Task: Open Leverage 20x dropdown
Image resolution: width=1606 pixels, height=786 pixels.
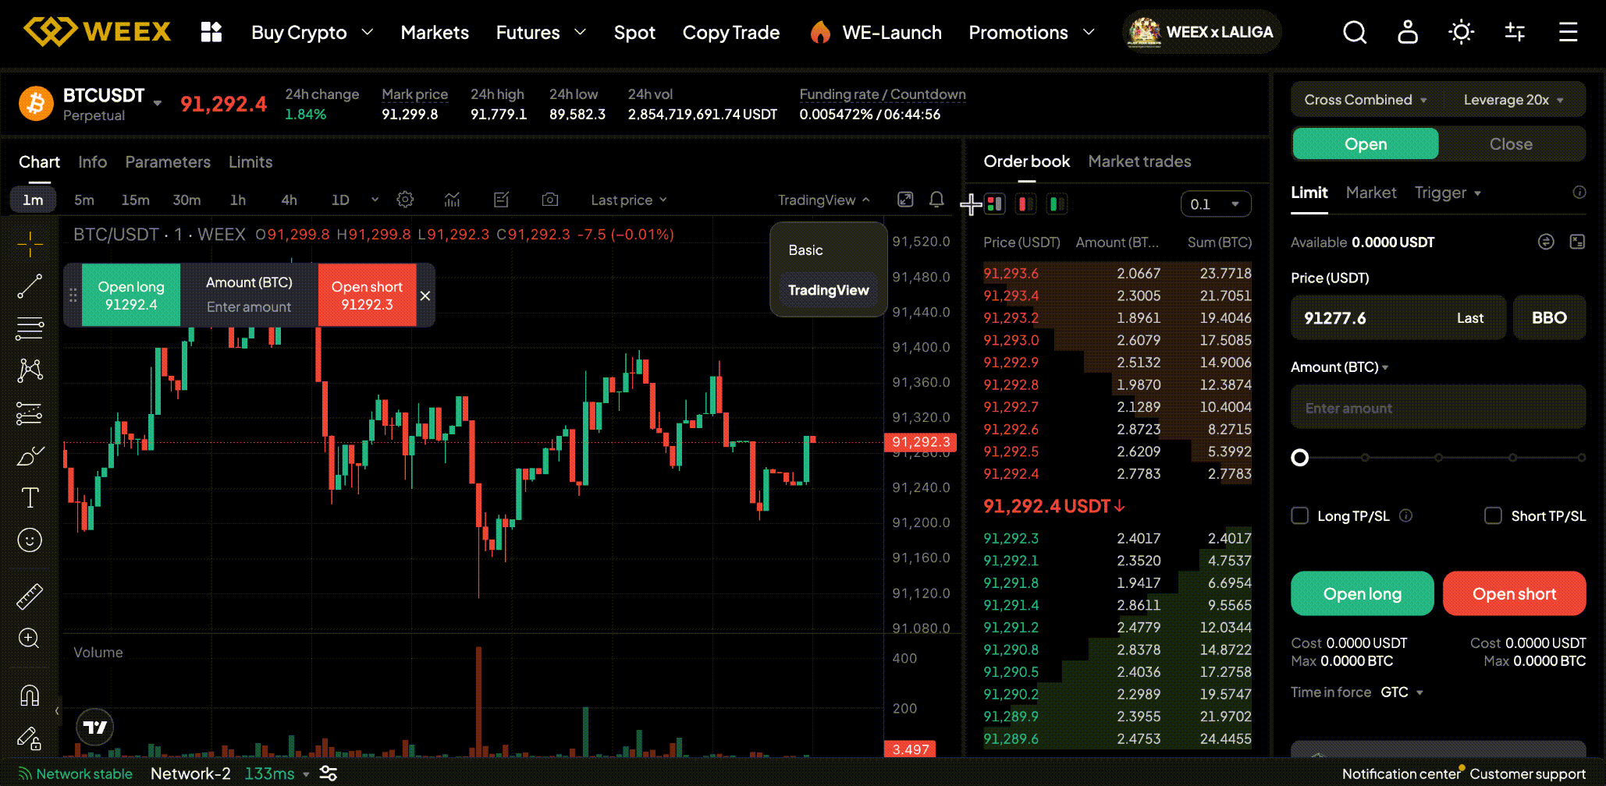Action: pyautogui.click(x=1513, y=100)
